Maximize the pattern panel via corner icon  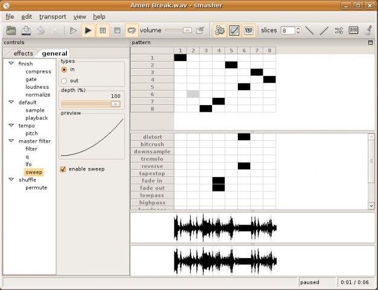pyautogui.click(x=370, y=43)
